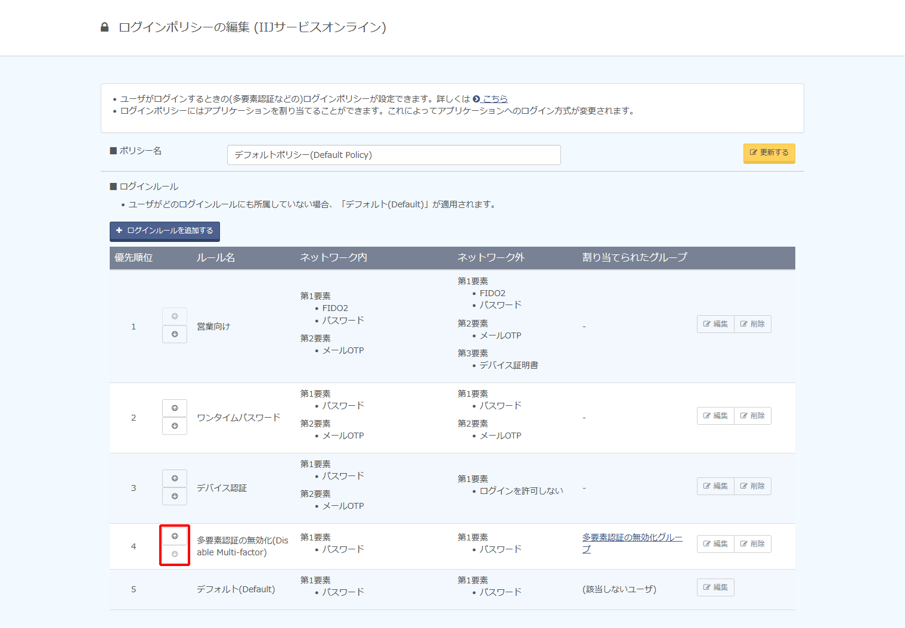The image size is (905, 628).
Task: Focus the ポリシー名 text field
Action: tap(393, 155)
